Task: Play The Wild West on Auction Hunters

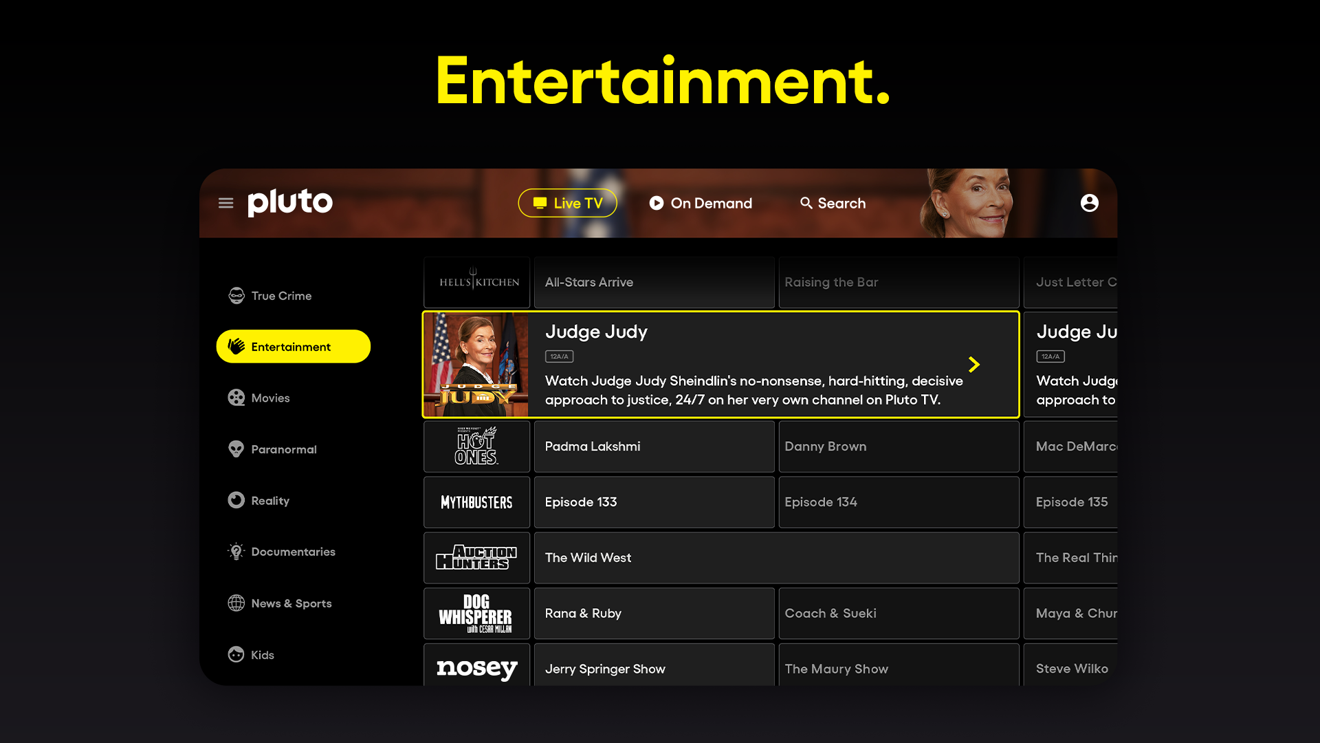Action: (775, 557)
